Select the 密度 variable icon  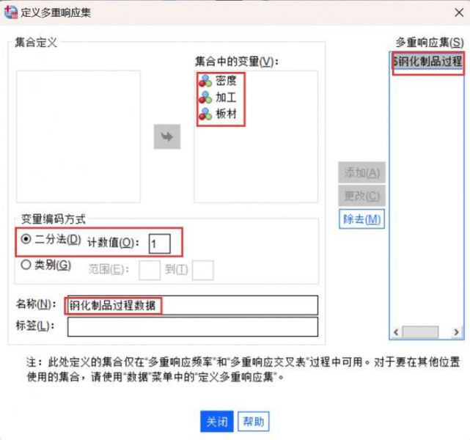(205, 81)
